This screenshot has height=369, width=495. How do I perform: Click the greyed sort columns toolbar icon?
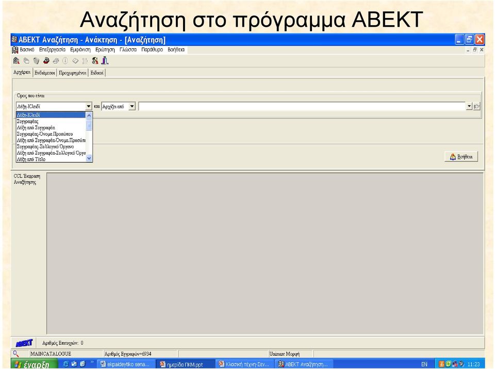(85, 61)
